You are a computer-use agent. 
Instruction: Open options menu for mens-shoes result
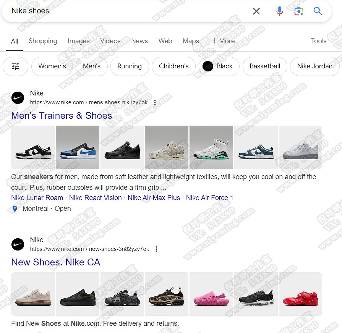pos(155,102)
